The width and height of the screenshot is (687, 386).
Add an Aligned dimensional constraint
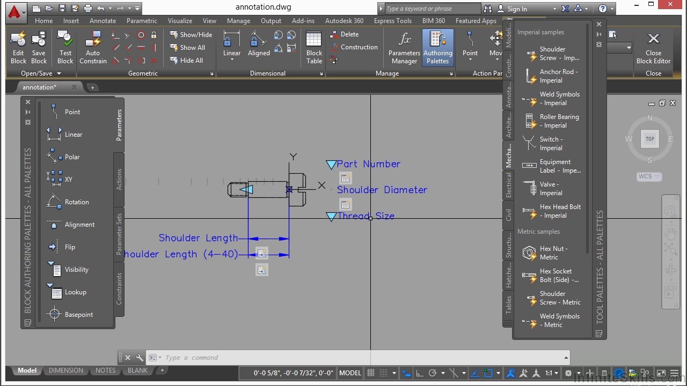(259, 44)
